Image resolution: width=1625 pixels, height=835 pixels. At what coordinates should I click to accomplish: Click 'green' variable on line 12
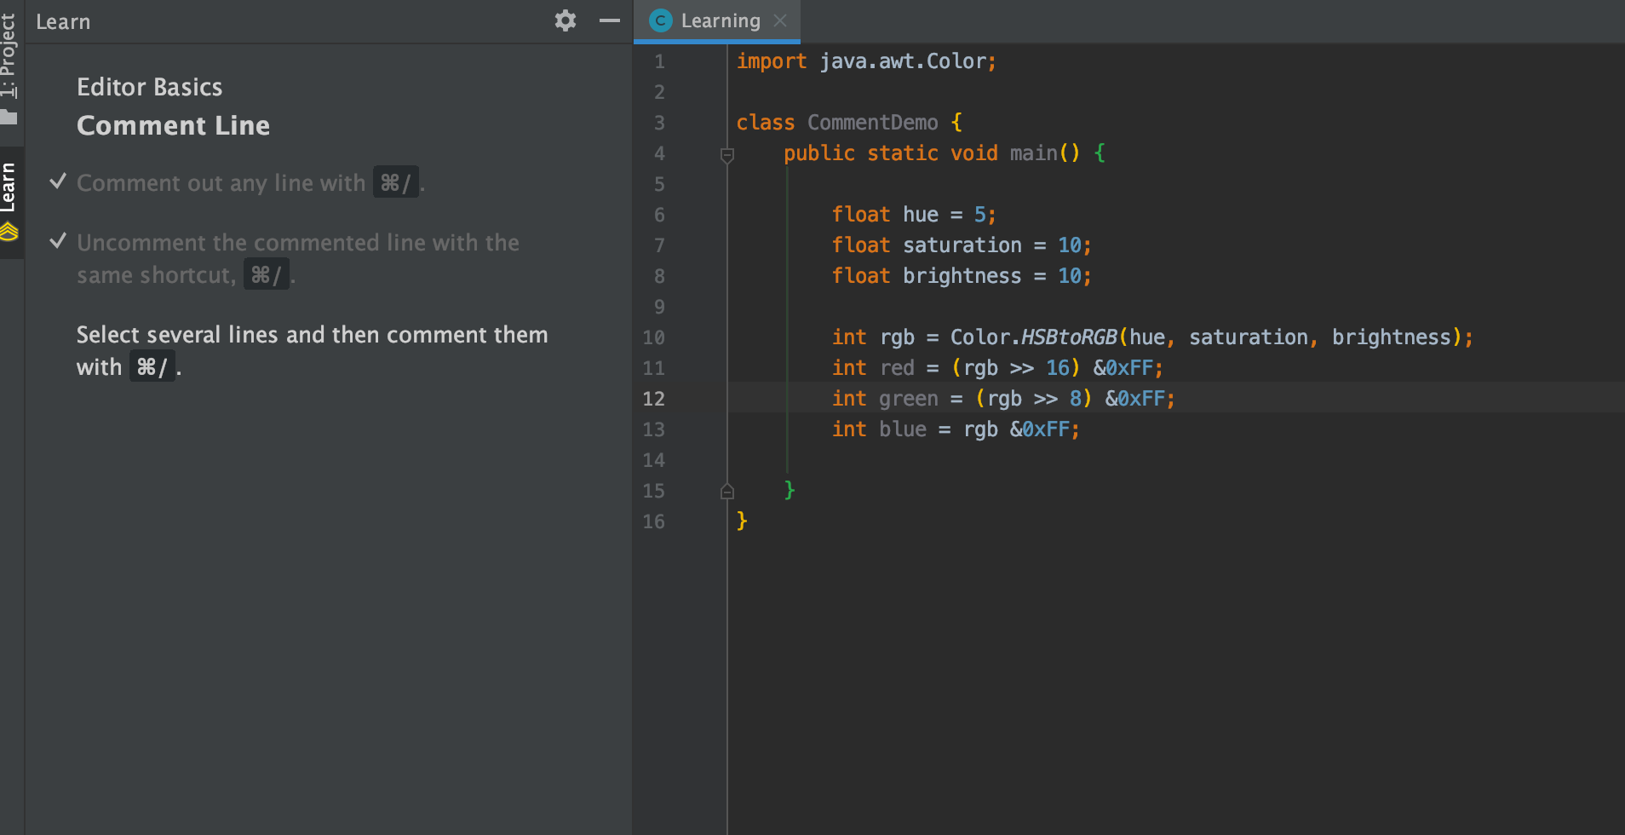(x=909, y=399)
